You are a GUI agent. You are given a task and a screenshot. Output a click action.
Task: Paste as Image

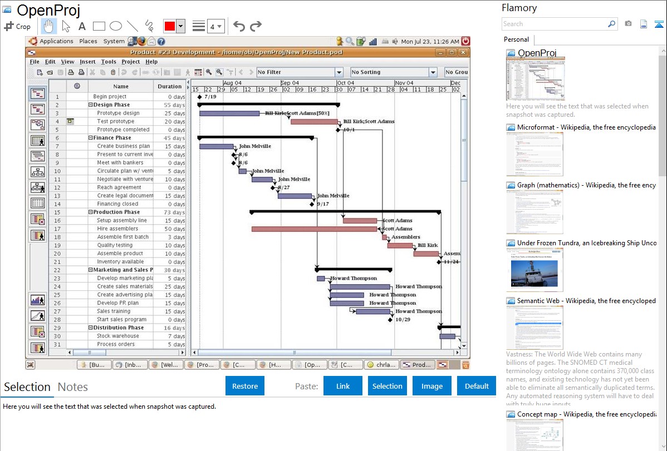tap(431, 386)
